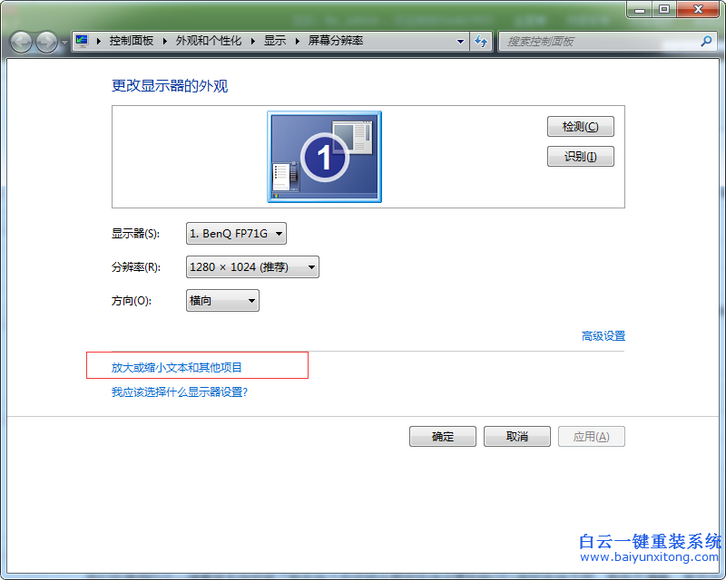Open the address bar breadcrumb chevron dropdown

coord(460,41)
